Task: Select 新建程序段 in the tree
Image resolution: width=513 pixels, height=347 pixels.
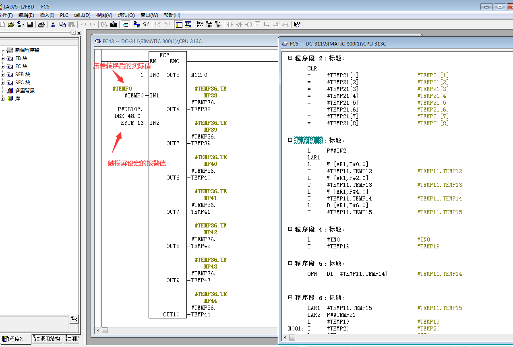Action: click(27, 50)
